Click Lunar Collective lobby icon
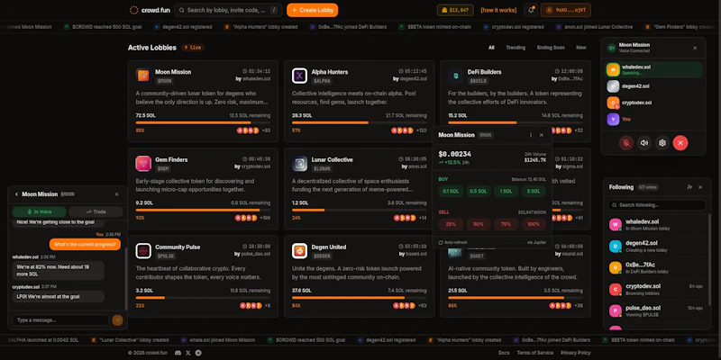The height and width of the screenshot is (360, 721). (299, 164)
